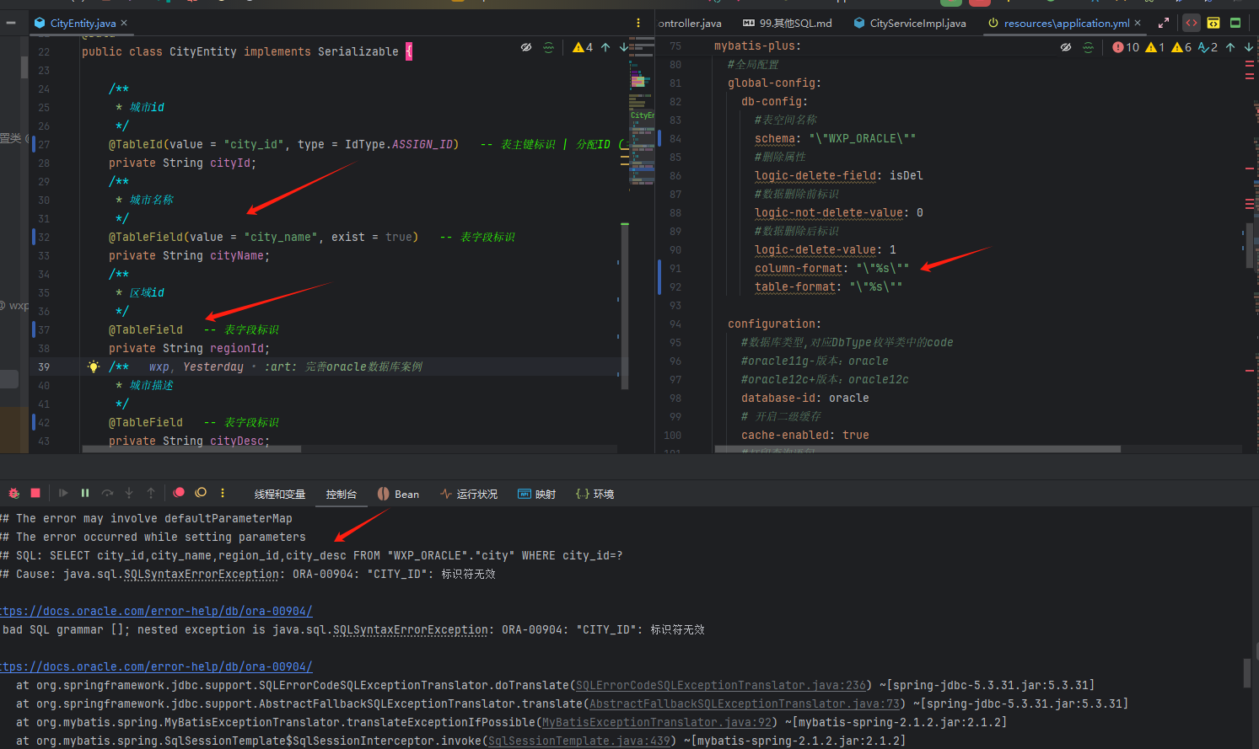Click the 10 errors indicator in the yml editor
Image resolution: width=1259 pixels, height=749 pixels.
pyautogui.click(x=1126, y=47)
